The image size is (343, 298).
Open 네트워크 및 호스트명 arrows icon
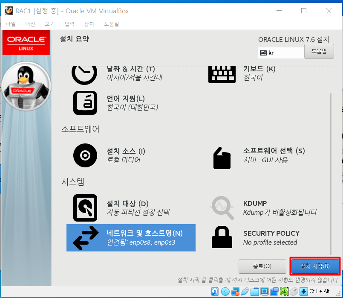tap(86, 238)
